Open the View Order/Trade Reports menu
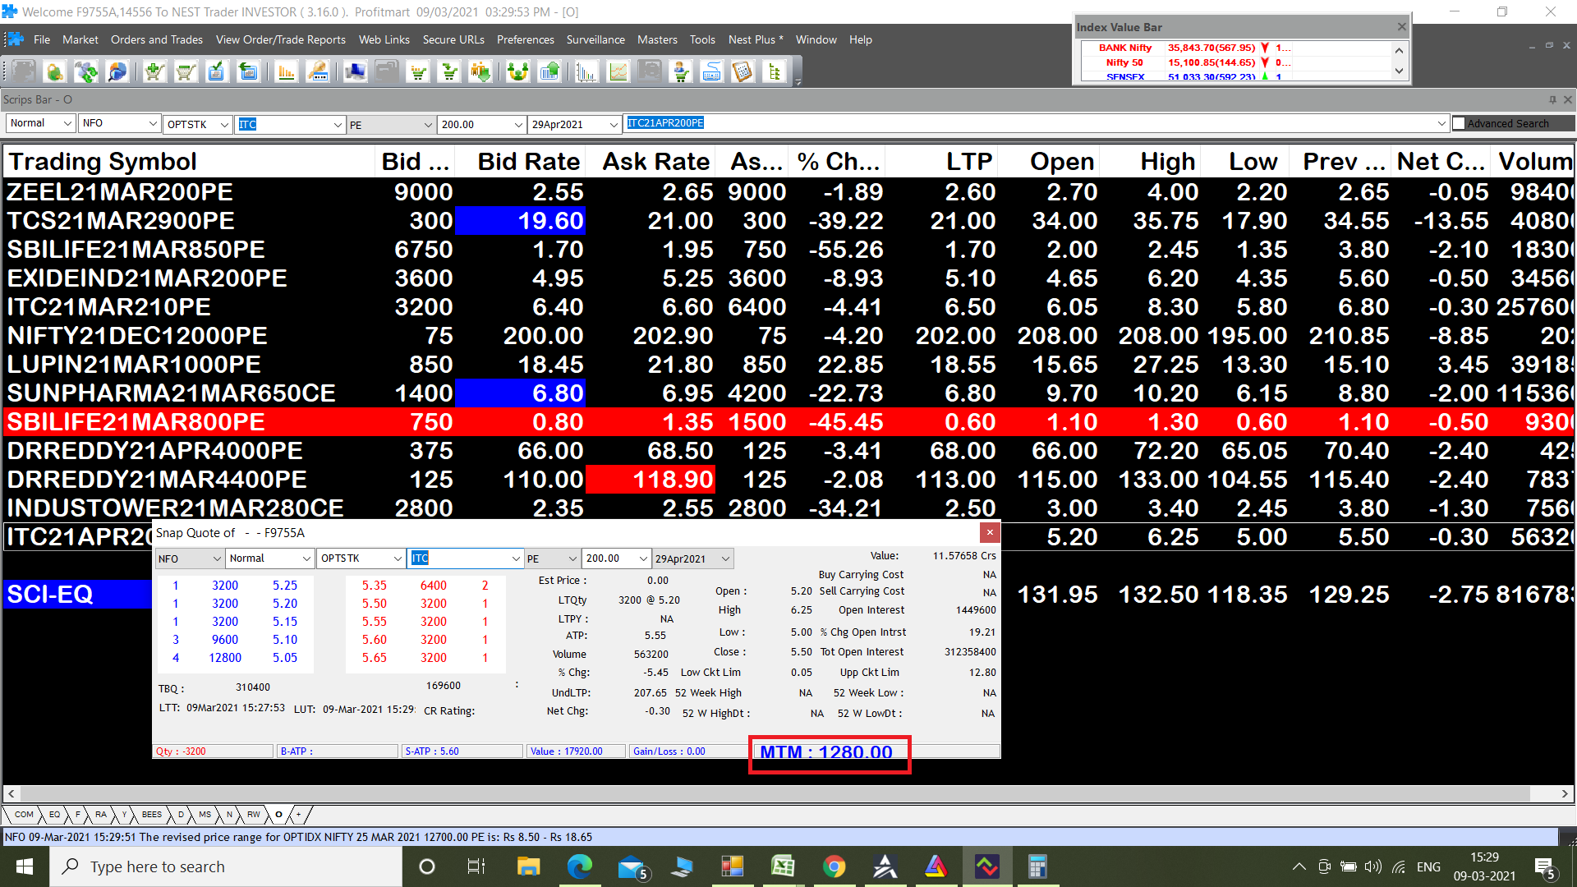The image size is (1577, 887). [281, 39]
